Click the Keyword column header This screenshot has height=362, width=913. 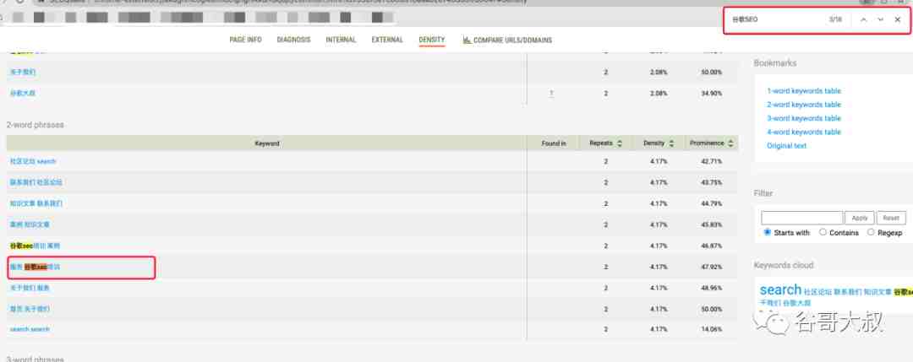tap(266, 143)
